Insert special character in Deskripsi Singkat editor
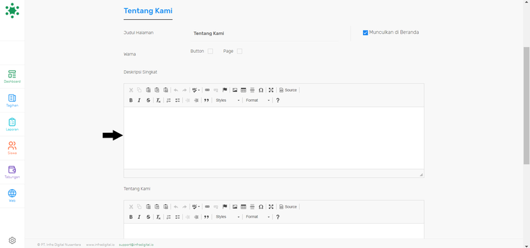This screenshot has height=248, width=530. pyautogui.click(x=261, y=90)
